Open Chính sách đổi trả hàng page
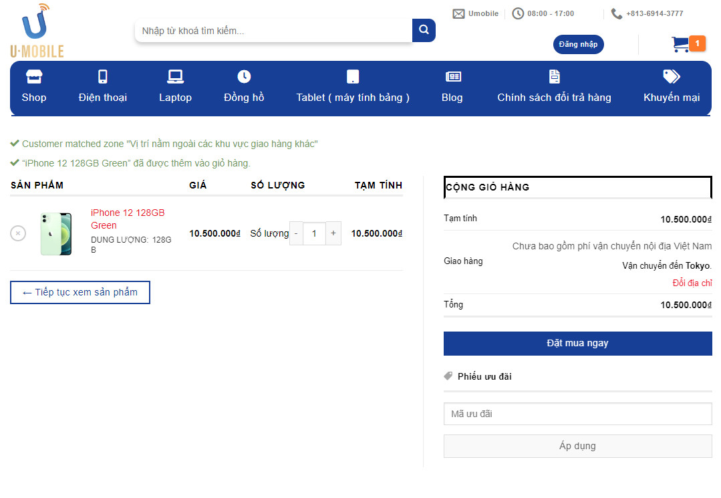The image size is (721, 498). [554, 98]
